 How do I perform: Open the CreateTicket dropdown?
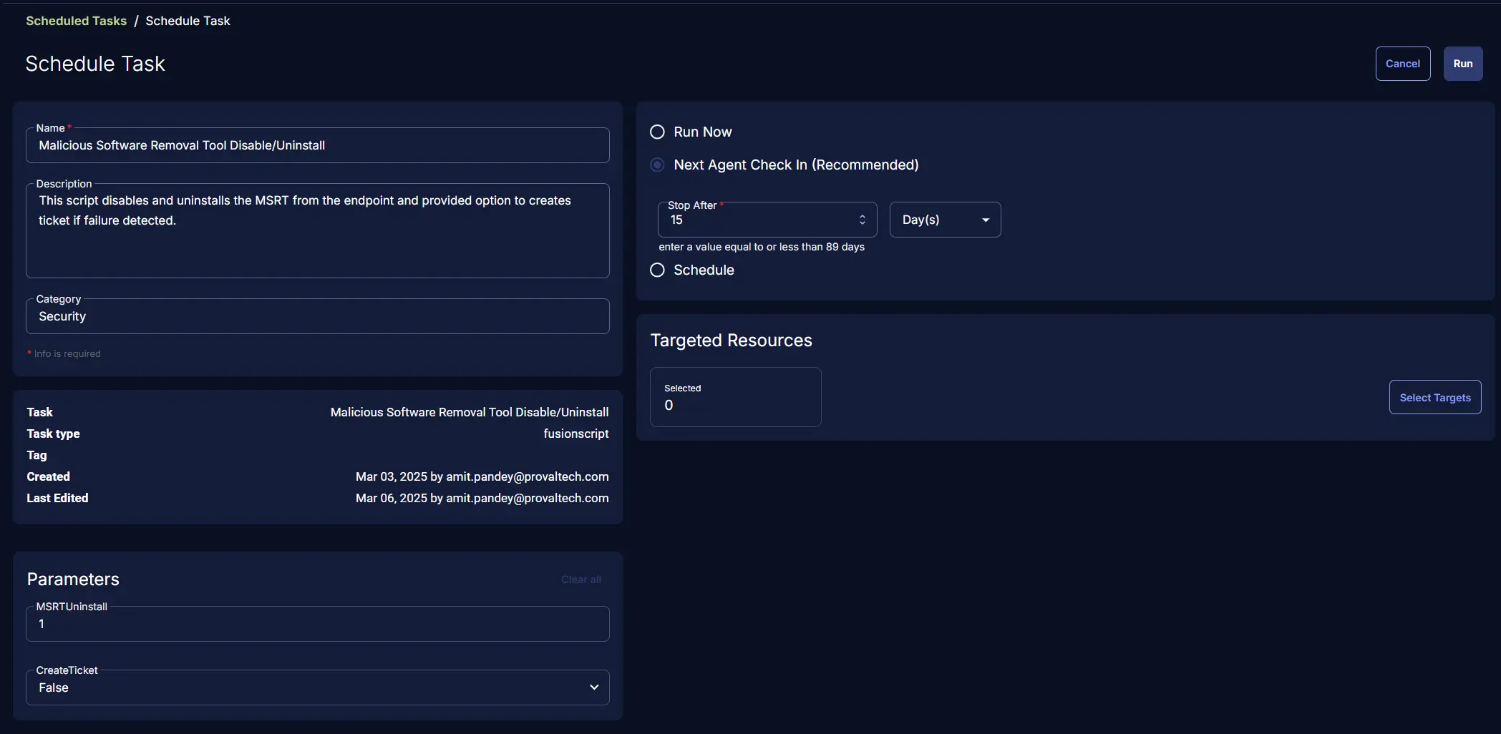click(318, 687)
